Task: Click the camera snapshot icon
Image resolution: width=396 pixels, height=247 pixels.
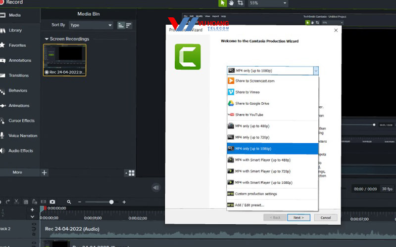Action: tap(52, 202)
